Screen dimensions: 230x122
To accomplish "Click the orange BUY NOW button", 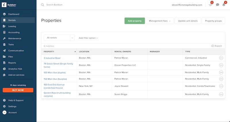I will [x=18, y=90].
